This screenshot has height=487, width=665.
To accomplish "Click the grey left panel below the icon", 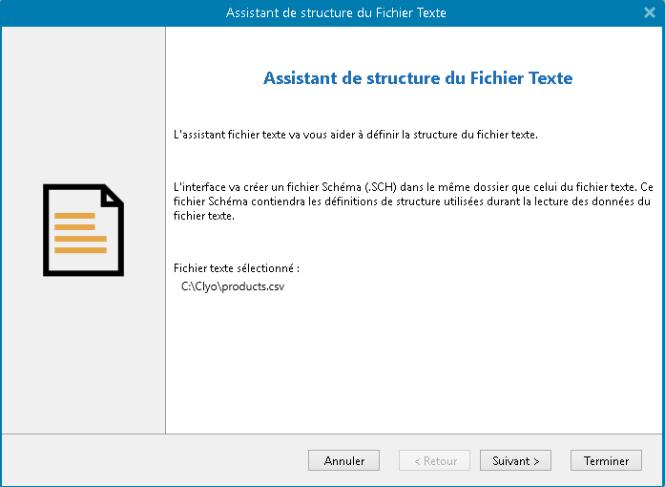I will click(83, 353).
